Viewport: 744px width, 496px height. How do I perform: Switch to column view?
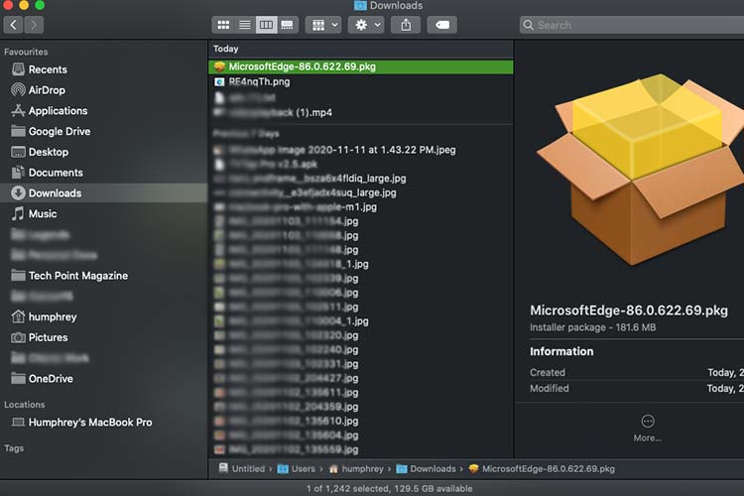coord(266,25)
